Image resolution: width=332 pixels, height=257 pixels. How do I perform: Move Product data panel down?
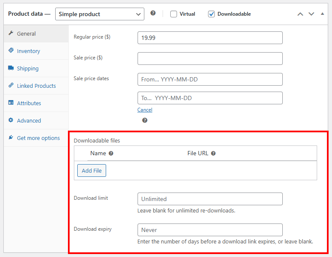tap(311, 14)
